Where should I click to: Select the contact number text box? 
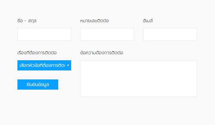pos(107,34)
